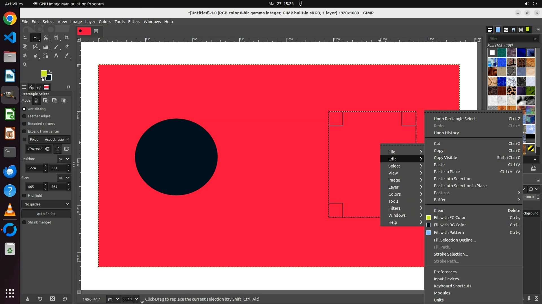Select the Text tool

point(56,56)
